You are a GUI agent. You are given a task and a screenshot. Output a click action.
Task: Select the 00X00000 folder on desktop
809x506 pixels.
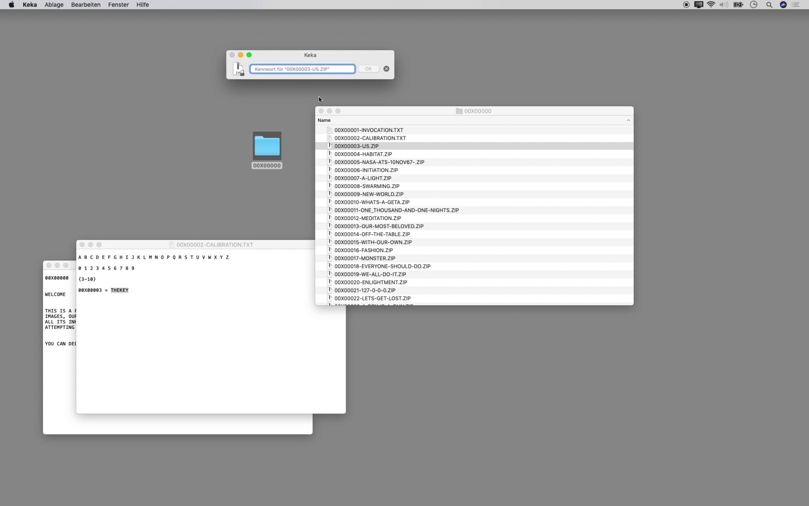point(266,146)
